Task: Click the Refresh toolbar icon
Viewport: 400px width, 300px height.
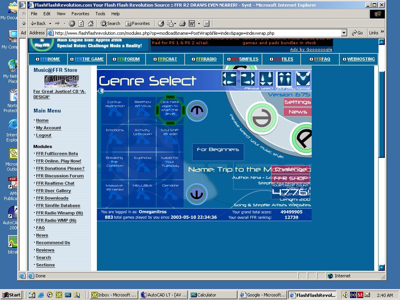Action: (81, 23)
